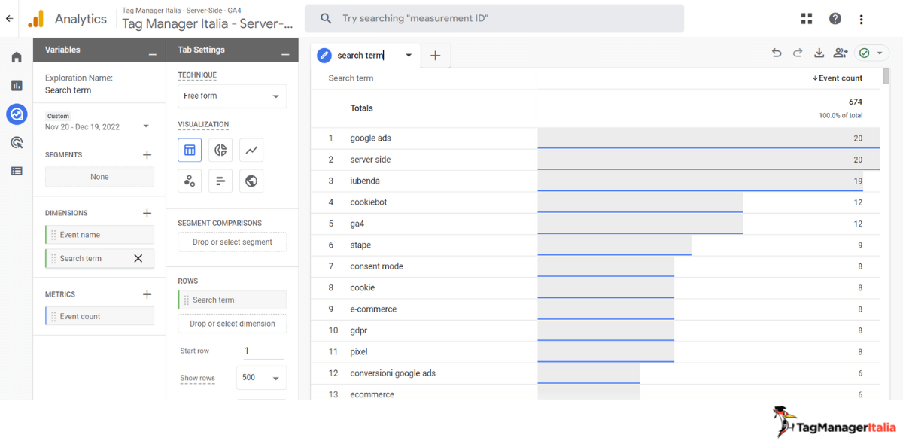Go back using the top-left arrow

tap(10, 19)
